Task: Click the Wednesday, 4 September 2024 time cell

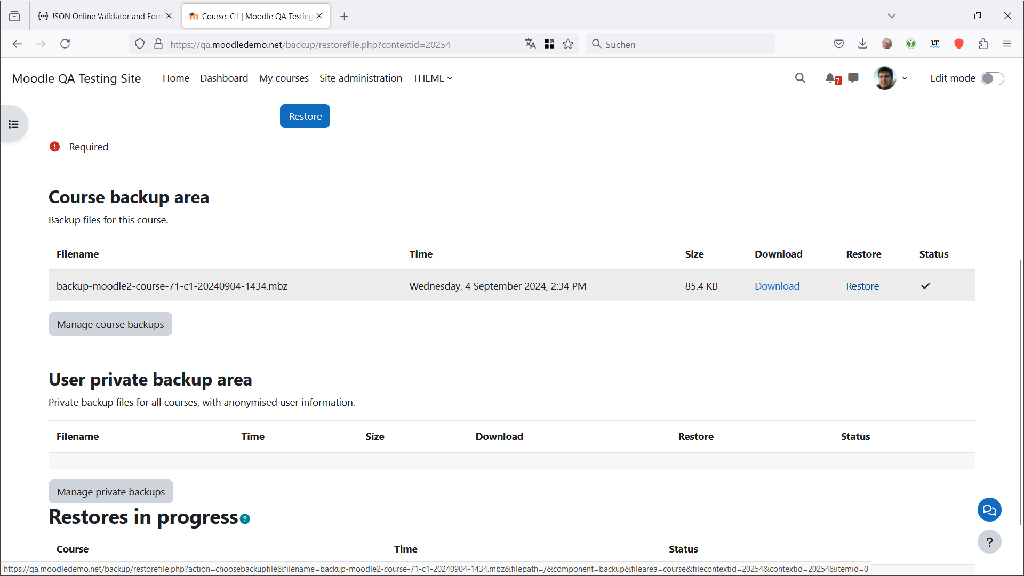Action: click(498, 286)
